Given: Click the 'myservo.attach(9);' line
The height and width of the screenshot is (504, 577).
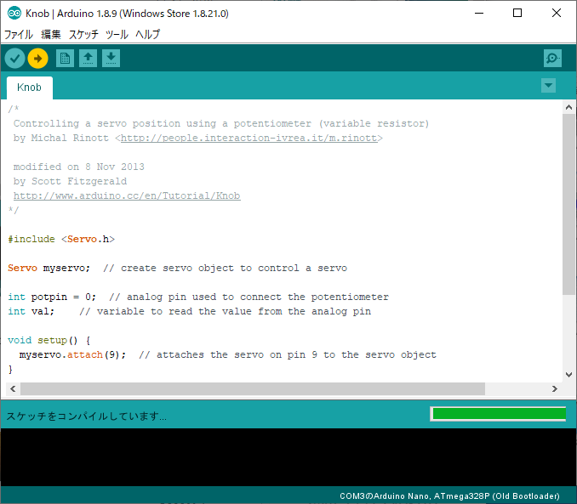Looking at the screenshot, I should [x=228, y=354].
